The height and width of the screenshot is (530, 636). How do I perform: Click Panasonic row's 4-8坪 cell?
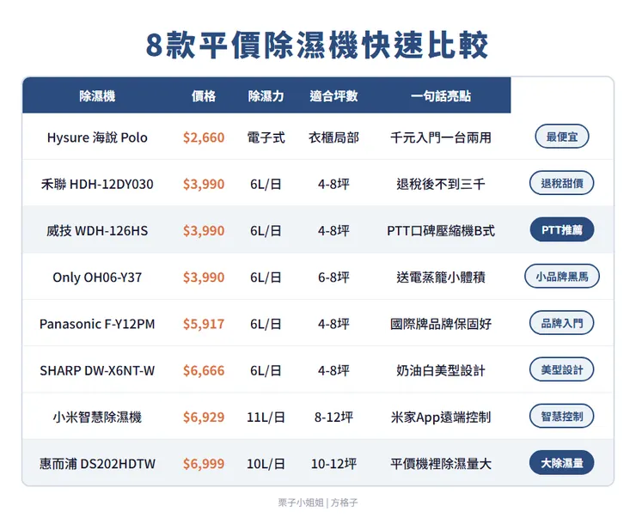coord(333,324)
